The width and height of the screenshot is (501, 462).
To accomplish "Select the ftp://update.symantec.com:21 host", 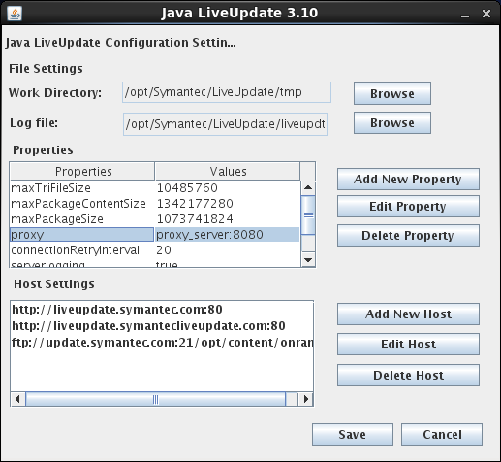I will point(162,343).
